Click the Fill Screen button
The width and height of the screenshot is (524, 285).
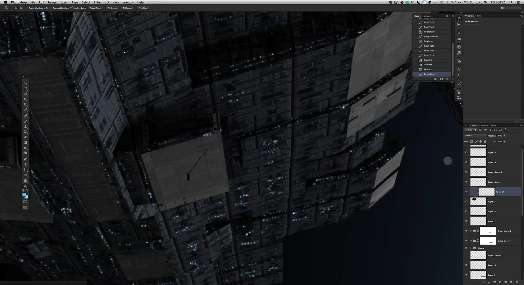point(127,8)
